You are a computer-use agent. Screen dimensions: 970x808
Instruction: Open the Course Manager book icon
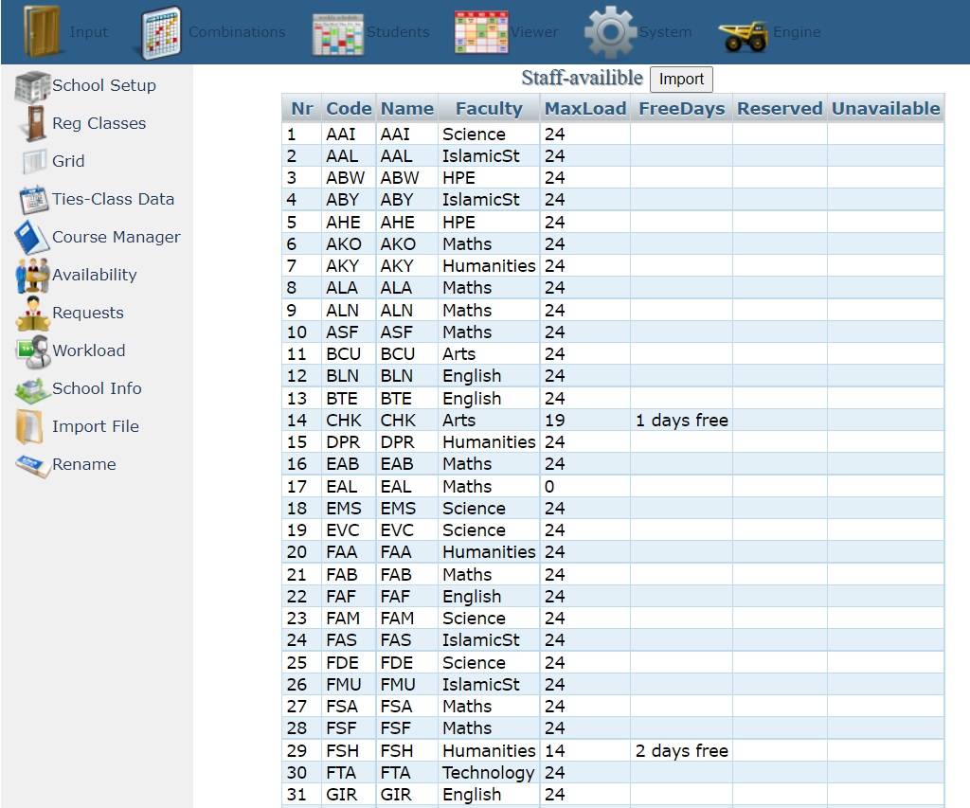click(x=32, y=238)
